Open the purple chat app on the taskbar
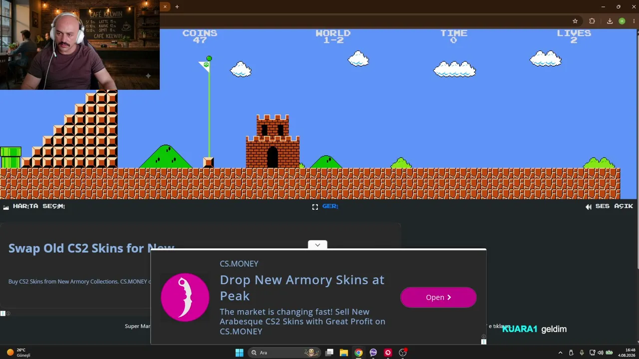 click(373, 353)
